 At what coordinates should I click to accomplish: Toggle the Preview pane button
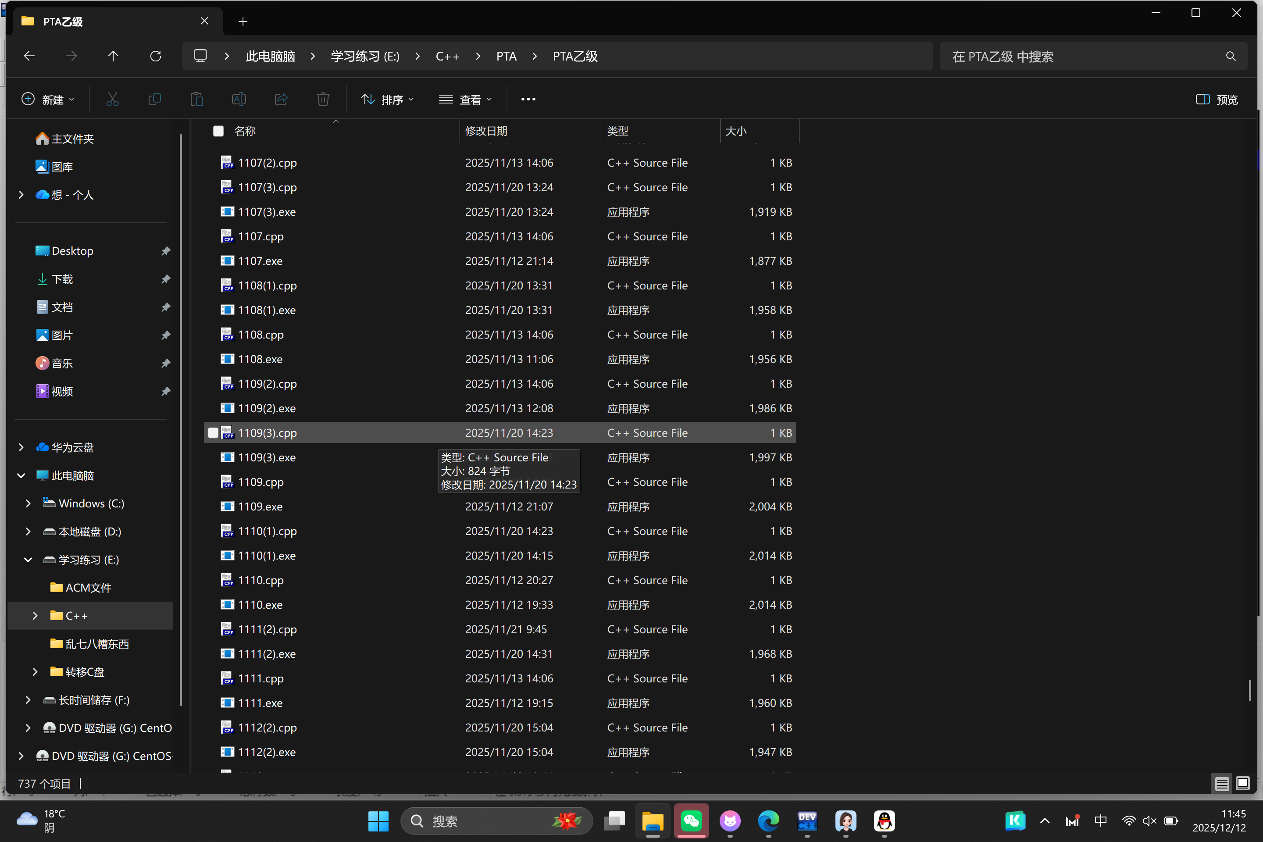click(1217, 100)
